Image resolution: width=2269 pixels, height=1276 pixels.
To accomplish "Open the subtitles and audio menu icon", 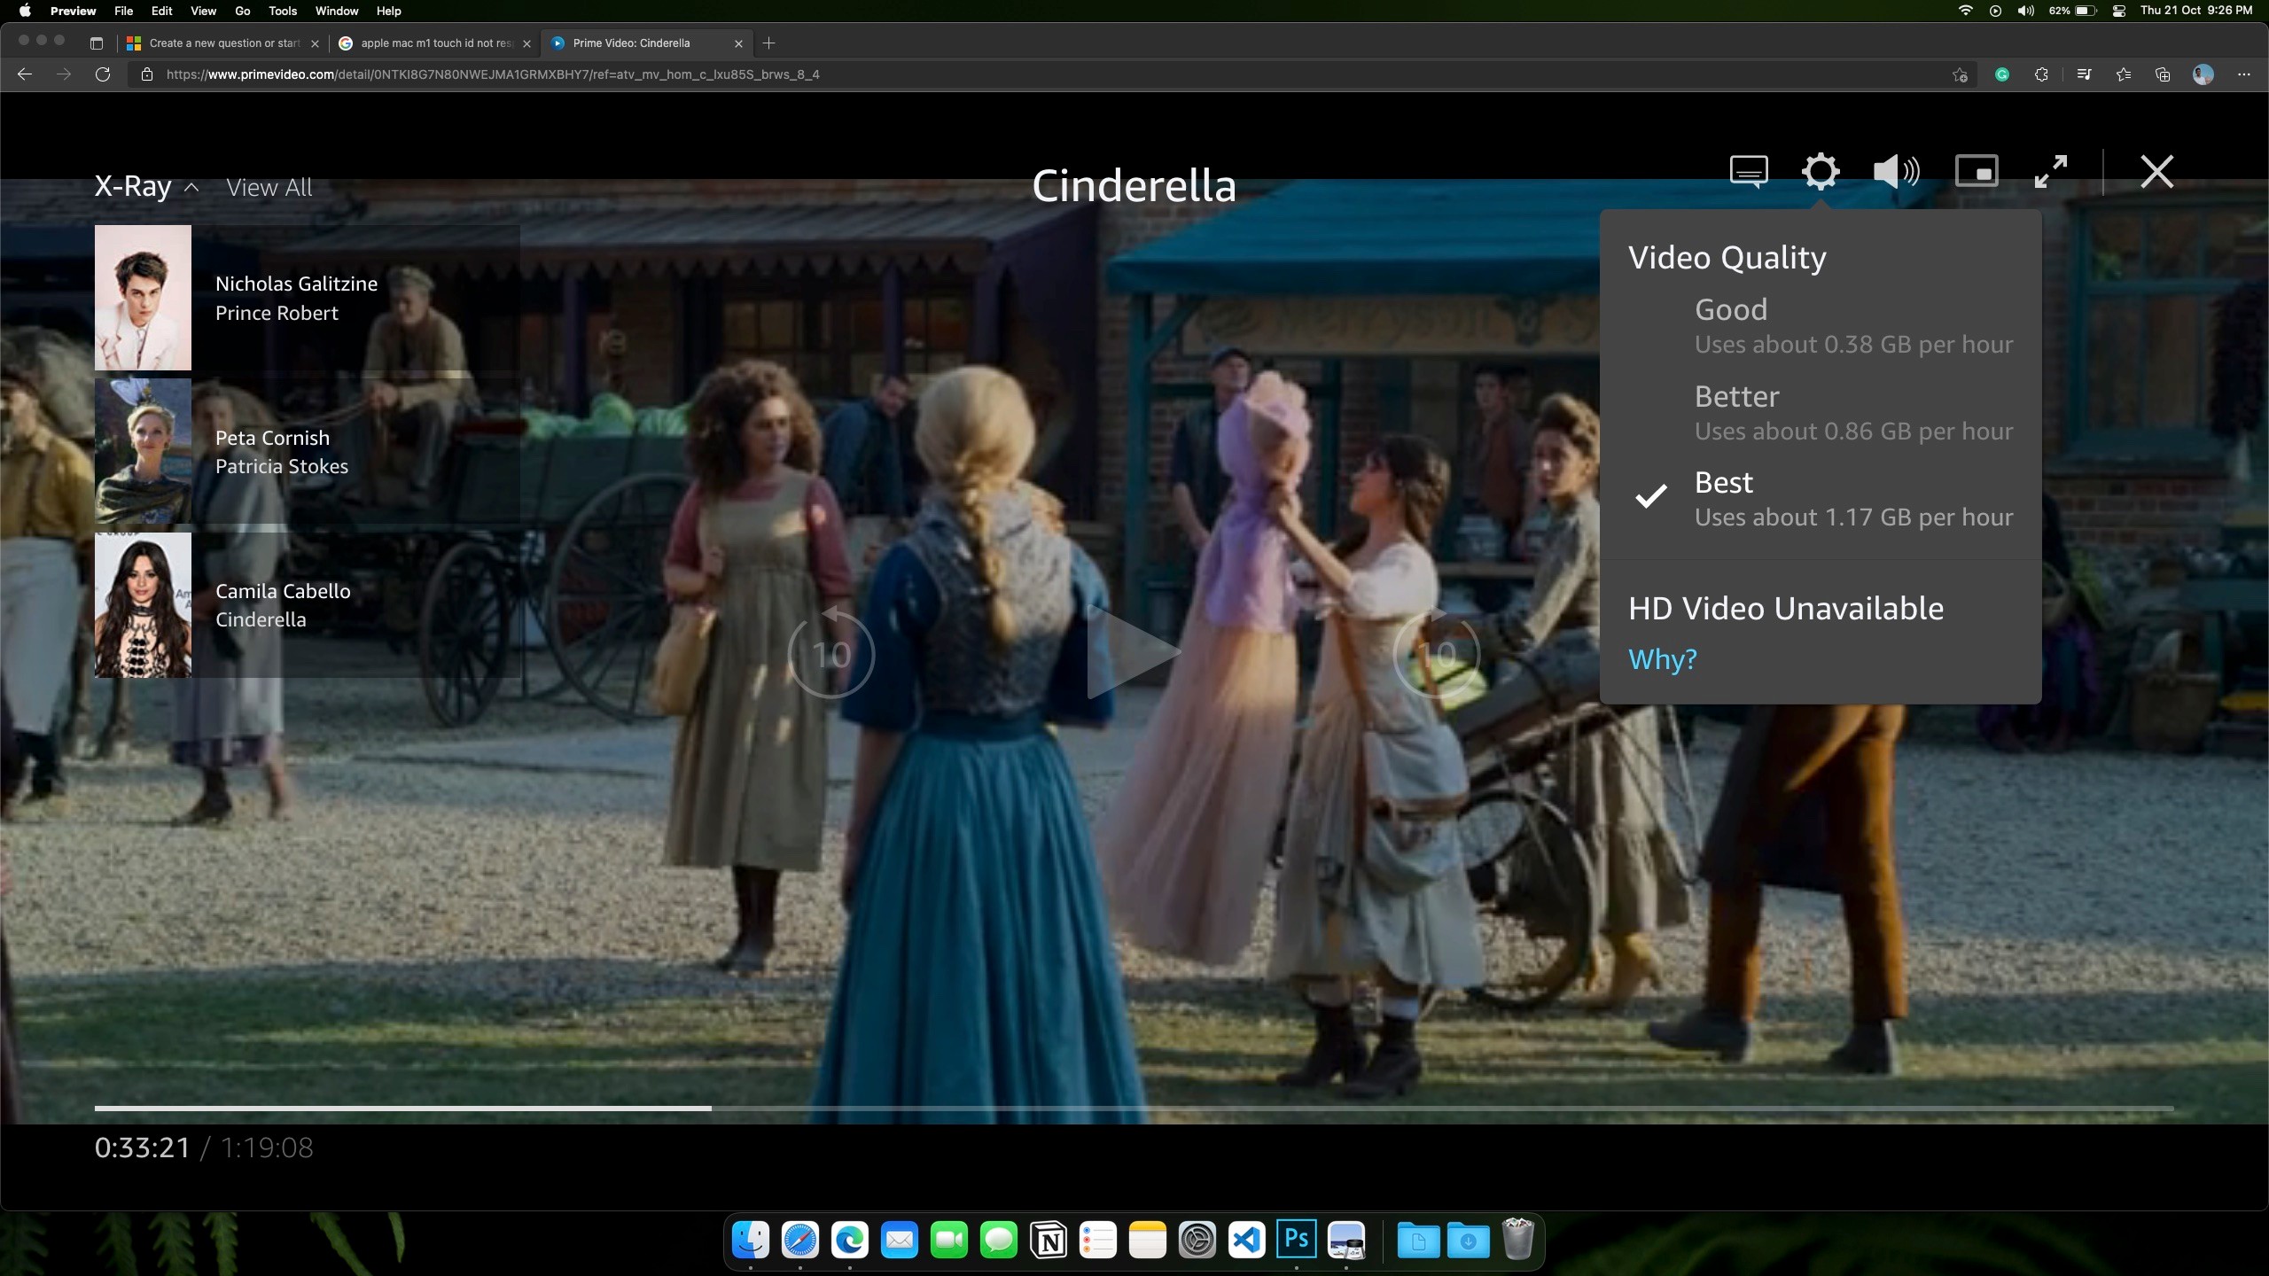I will point(1748,171).
